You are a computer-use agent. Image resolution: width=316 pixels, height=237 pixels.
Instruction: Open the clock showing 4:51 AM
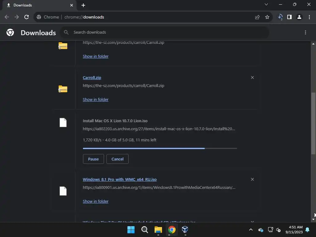click(x=294, y=230)
